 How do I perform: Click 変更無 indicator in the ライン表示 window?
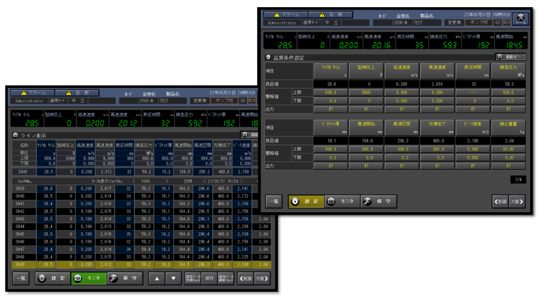200,100
